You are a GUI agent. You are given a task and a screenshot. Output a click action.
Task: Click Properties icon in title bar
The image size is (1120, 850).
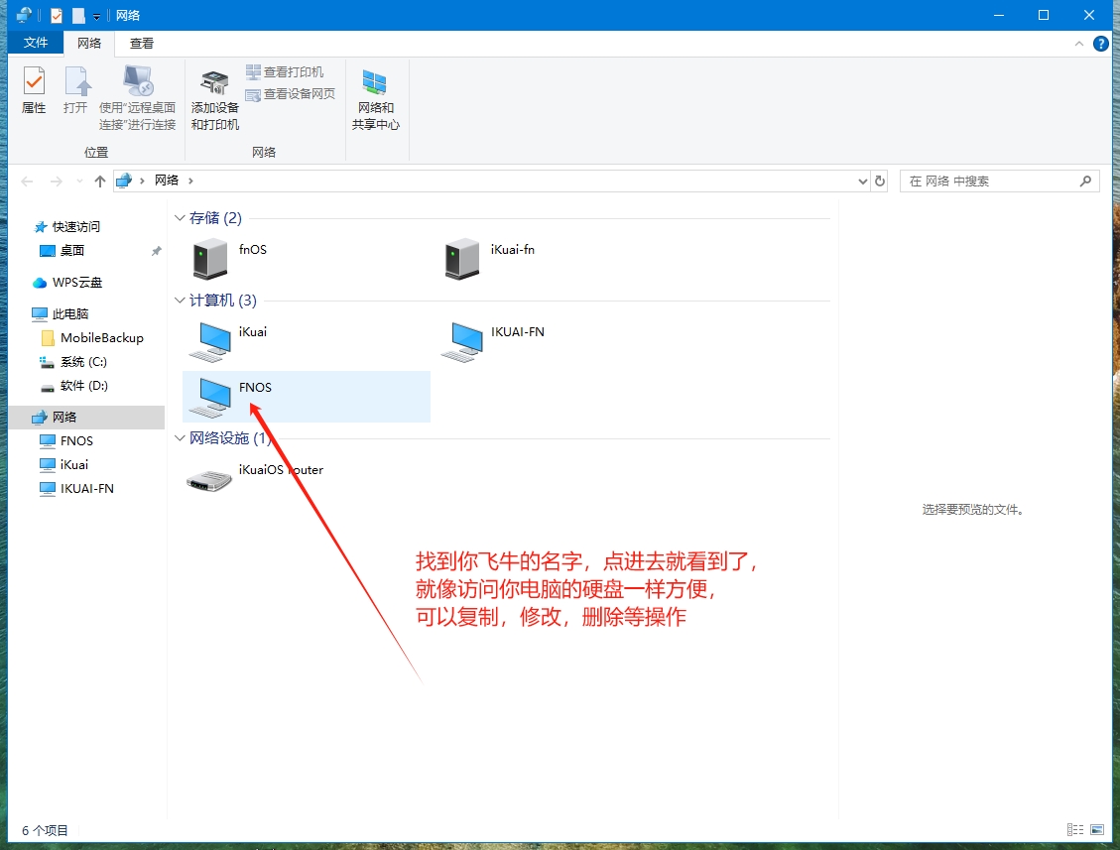pyautogui.click(x=57, y=15)
